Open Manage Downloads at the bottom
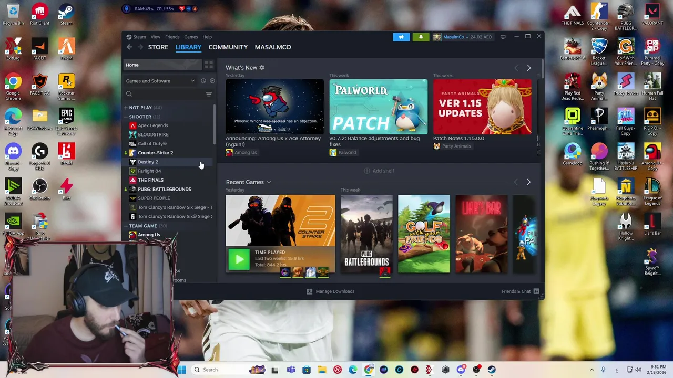The height and width of the screenshot is (378, 673). pos(331,291)
